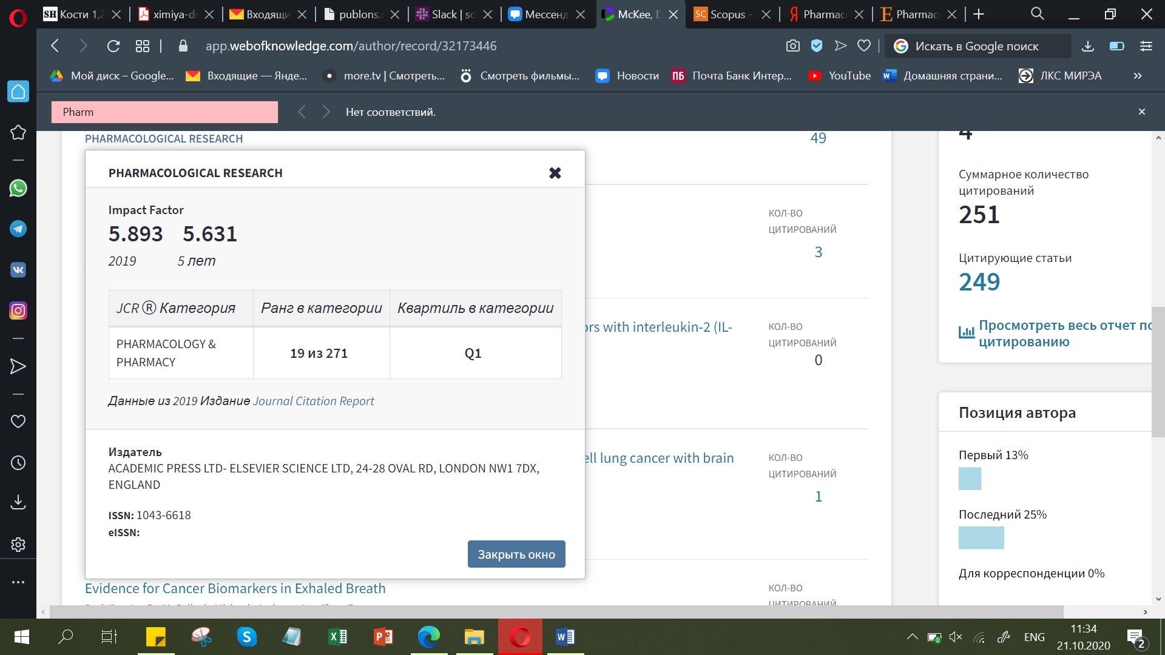Toggle the battery saver icon
The width and height of the screenshot is (1165, 655).
pos(1116,46)
